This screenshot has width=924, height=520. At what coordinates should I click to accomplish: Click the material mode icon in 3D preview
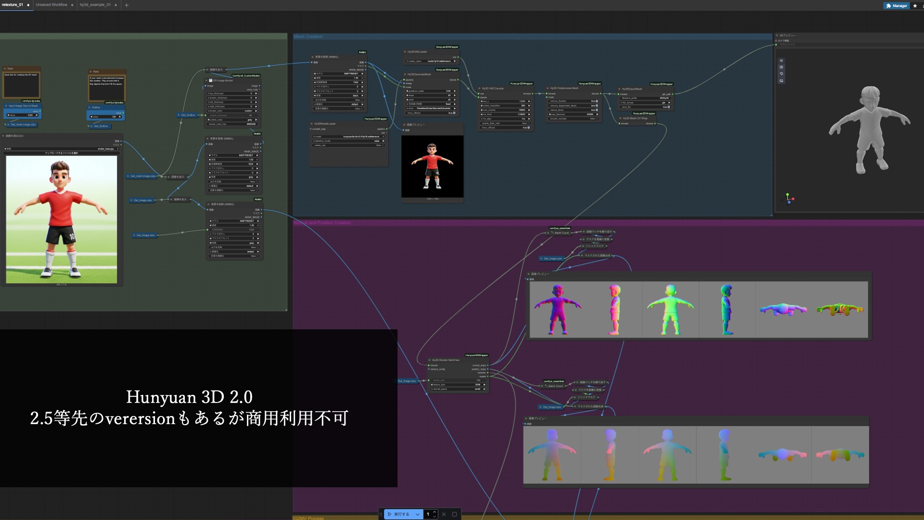[781, 74]
